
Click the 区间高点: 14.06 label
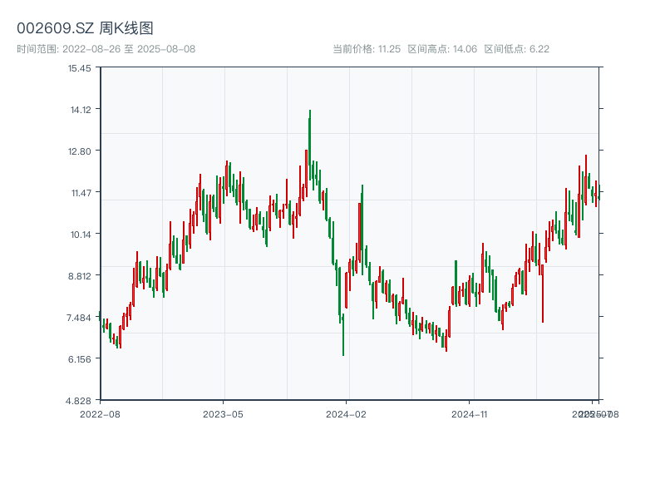[x=442, y=49]
